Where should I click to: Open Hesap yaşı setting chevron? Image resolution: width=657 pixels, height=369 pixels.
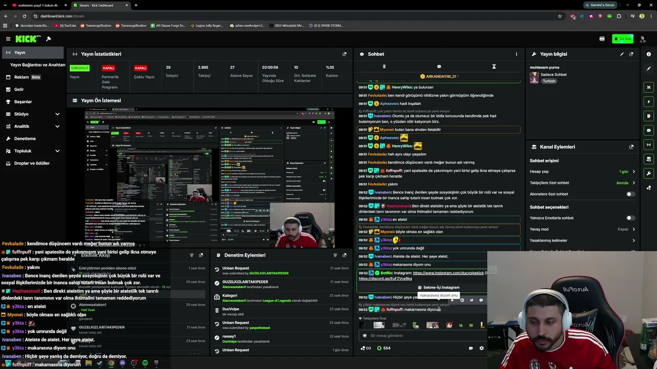pyautogui.click(x=633, y=172)
